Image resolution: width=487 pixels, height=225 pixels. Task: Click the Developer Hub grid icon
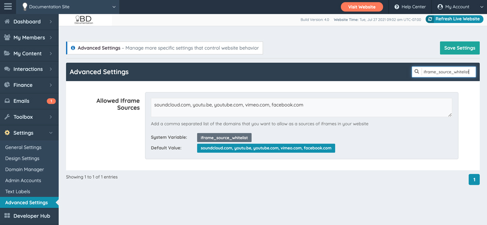coord(7,216)
